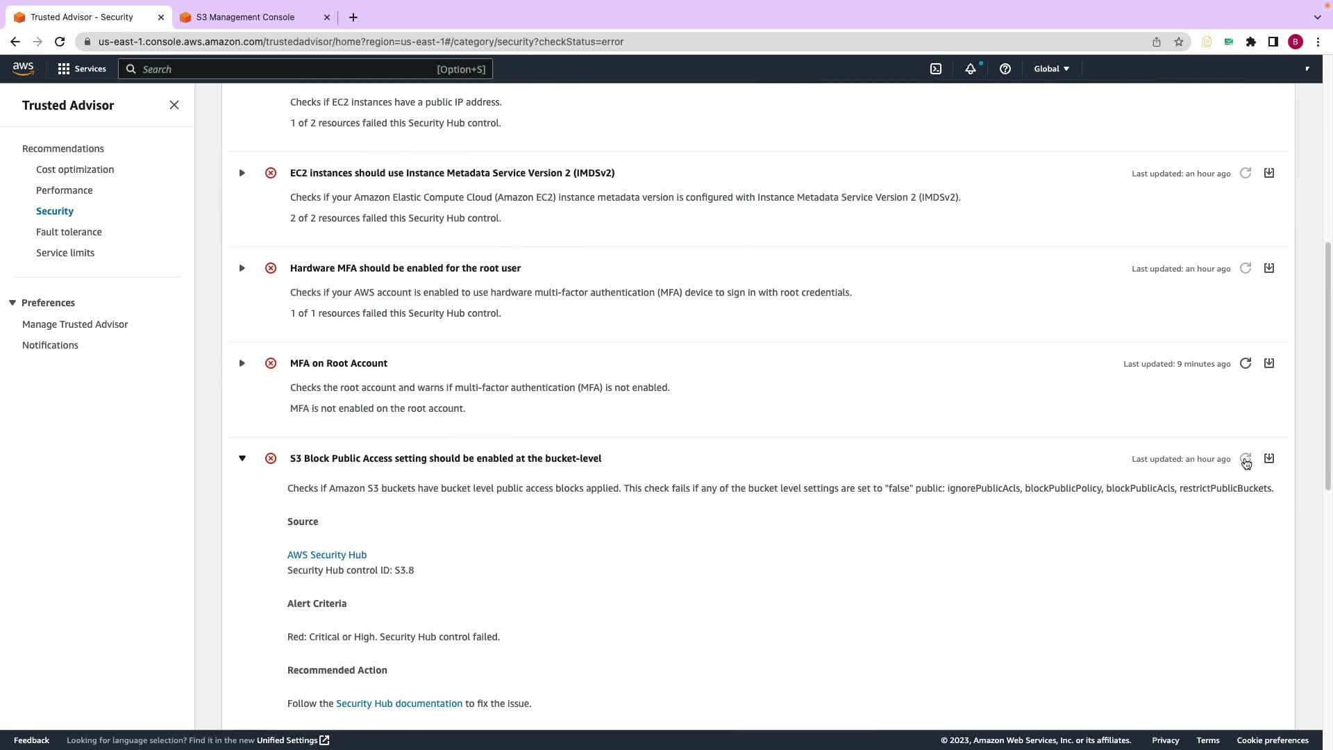Expand the IMDSv2 EC2 instances check
1333x750 pixels.
[x=242, y=173]
